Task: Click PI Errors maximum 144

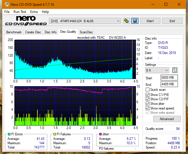Action: pyautogui.click(x=42, y=143)
